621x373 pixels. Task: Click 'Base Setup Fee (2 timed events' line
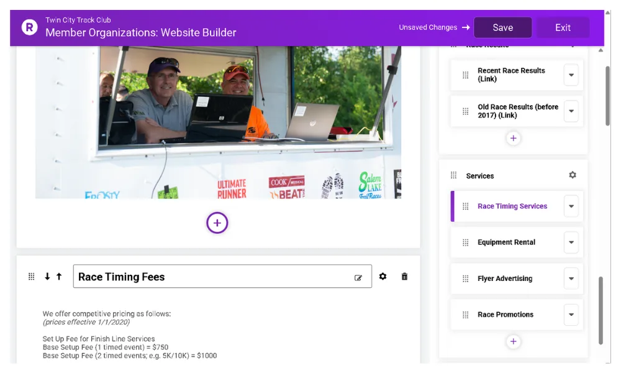click(x=130, y=356)
